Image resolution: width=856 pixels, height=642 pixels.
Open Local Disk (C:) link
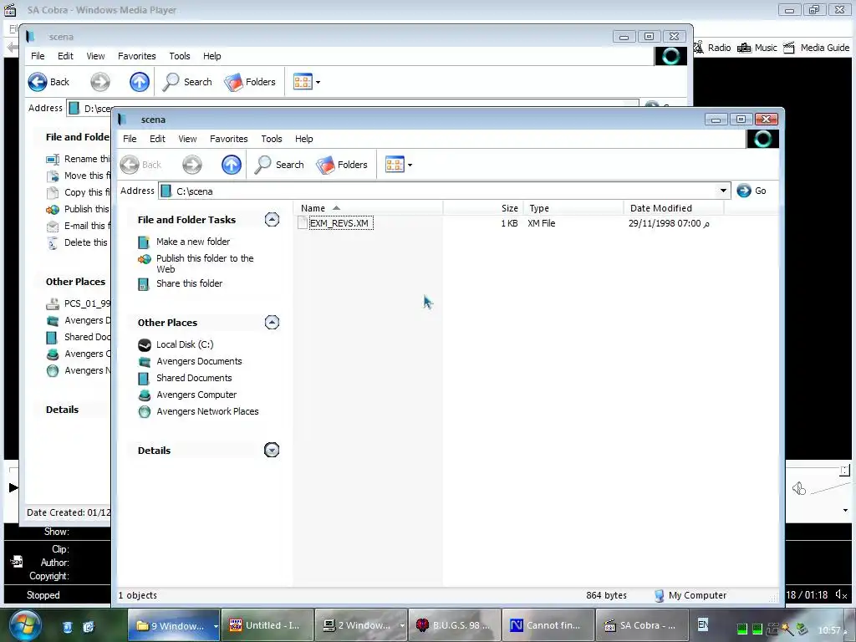point(185,344)
